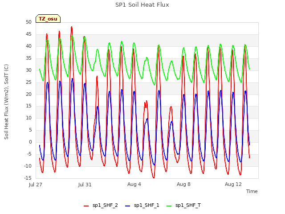This screenshot has height=214, width=285.
Task: Click the Time x-axis label
Action: [x=252, y=191]
